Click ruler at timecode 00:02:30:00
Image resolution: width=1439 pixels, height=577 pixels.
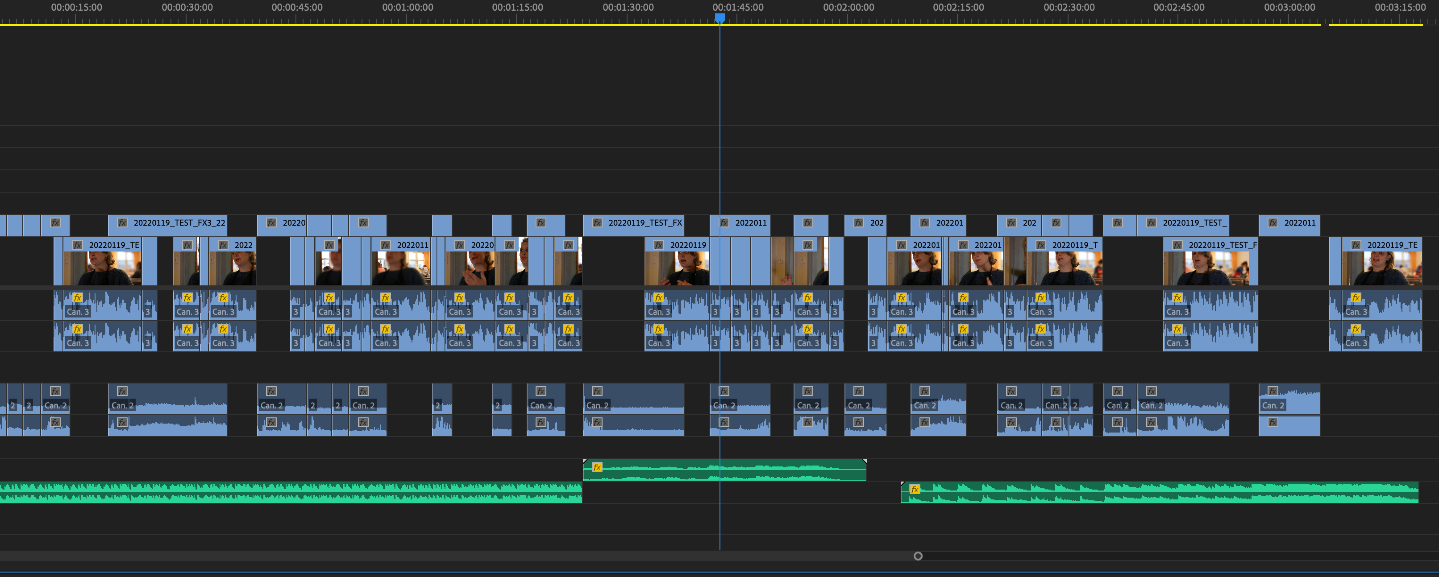1069,7
